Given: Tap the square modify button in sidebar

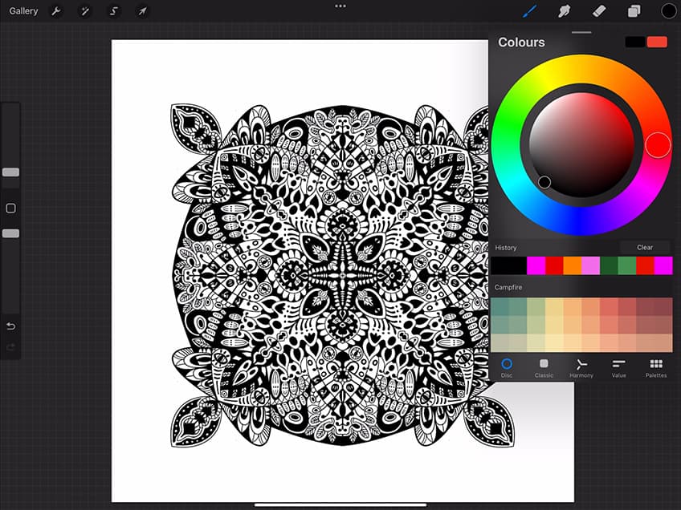Looking at the screenshot, I should [11, 208].
